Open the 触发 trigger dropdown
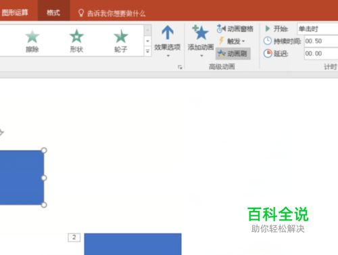This screenshot has height=255, width=338. [x=232, y=41]
